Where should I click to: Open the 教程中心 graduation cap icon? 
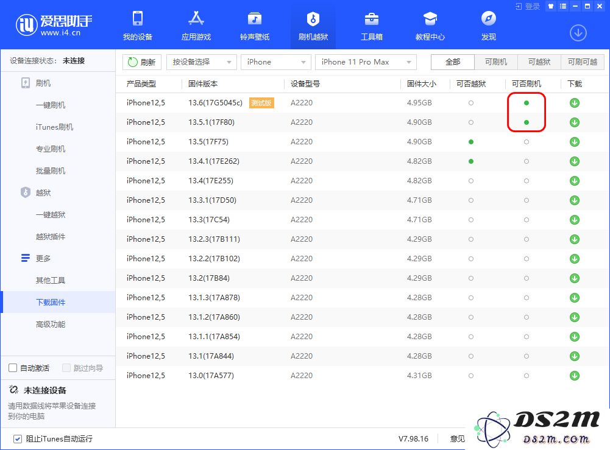point(430,19)
